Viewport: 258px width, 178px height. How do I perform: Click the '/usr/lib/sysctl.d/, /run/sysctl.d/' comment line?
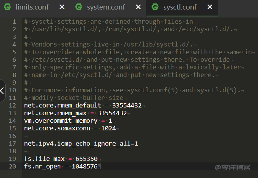click(x=129, y=29)
